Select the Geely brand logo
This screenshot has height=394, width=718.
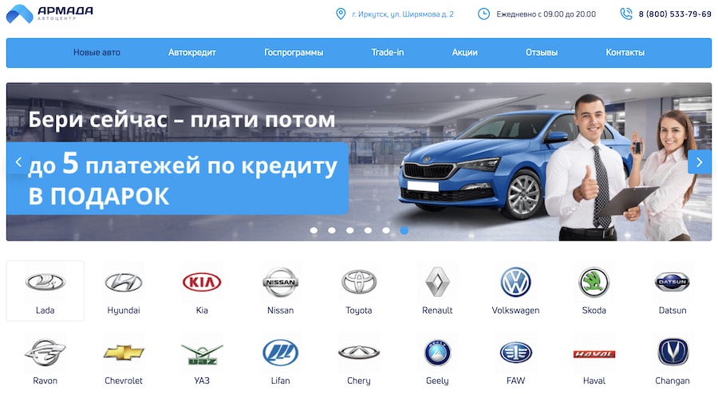(437, 353)
